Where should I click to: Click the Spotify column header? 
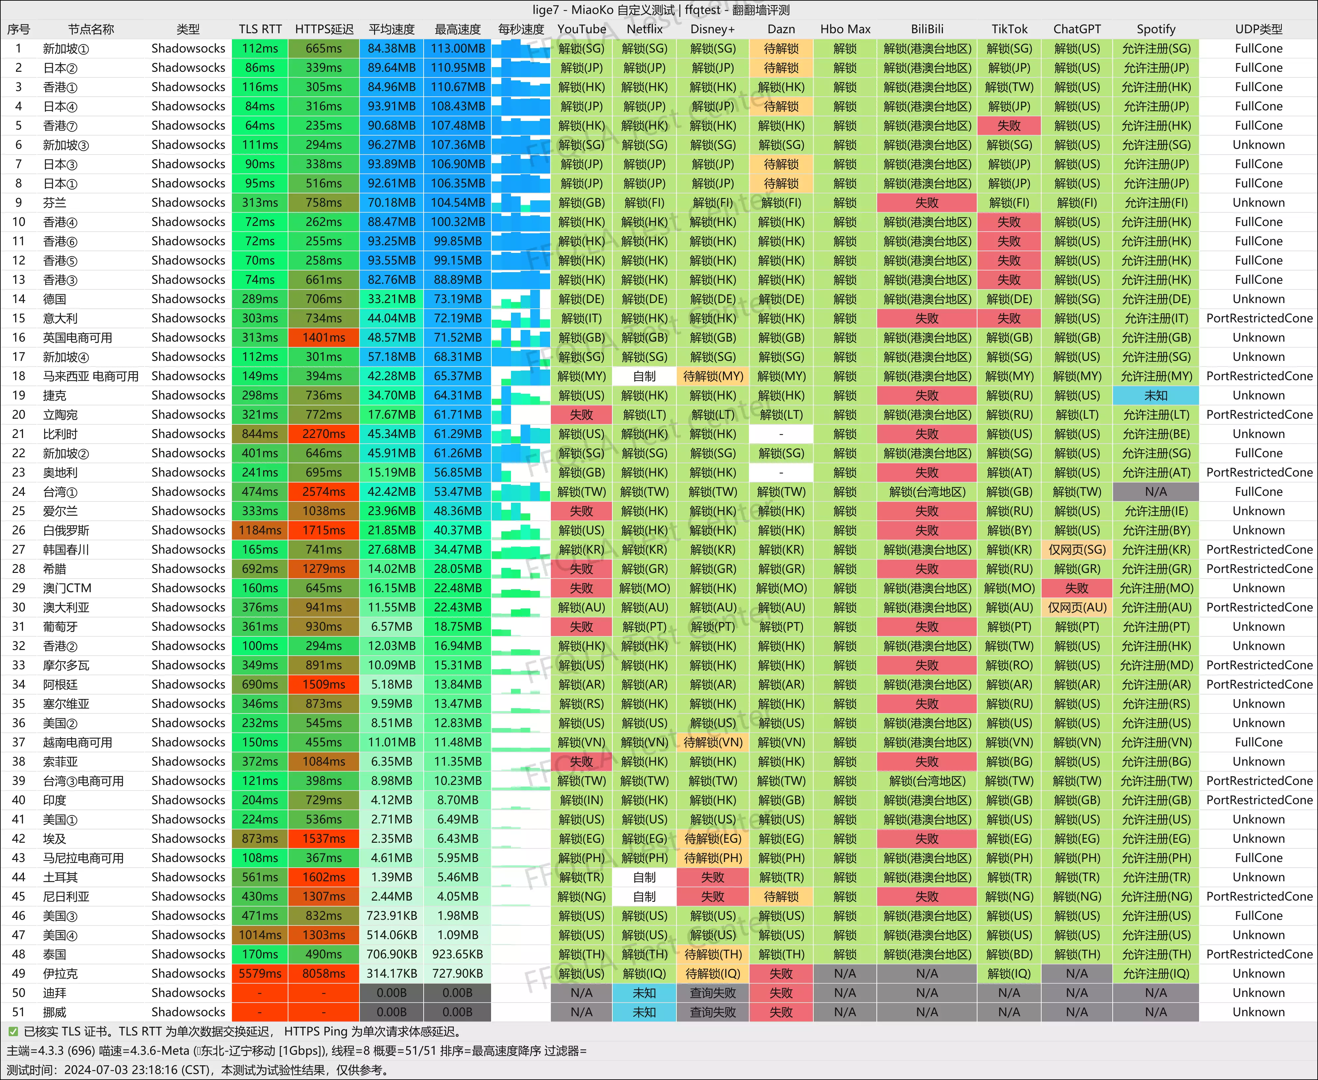point(1156,29)
